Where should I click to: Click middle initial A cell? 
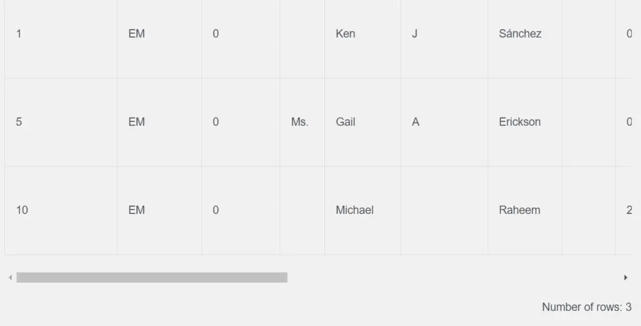click(444, 122)
